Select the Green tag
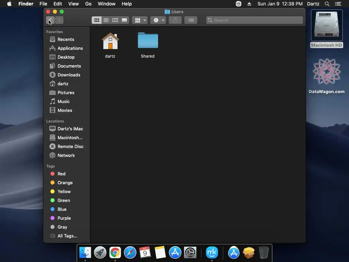The image size is (349, 262). point(67,201)
